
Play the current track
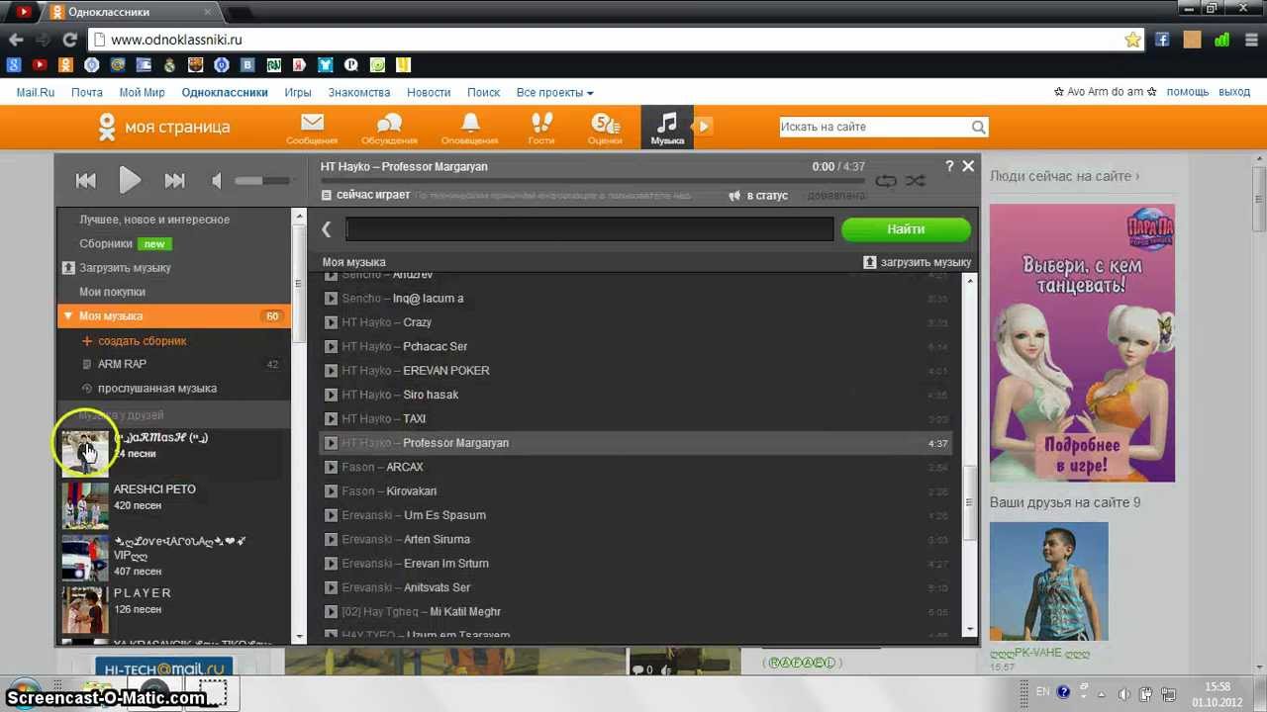point(130,180)
